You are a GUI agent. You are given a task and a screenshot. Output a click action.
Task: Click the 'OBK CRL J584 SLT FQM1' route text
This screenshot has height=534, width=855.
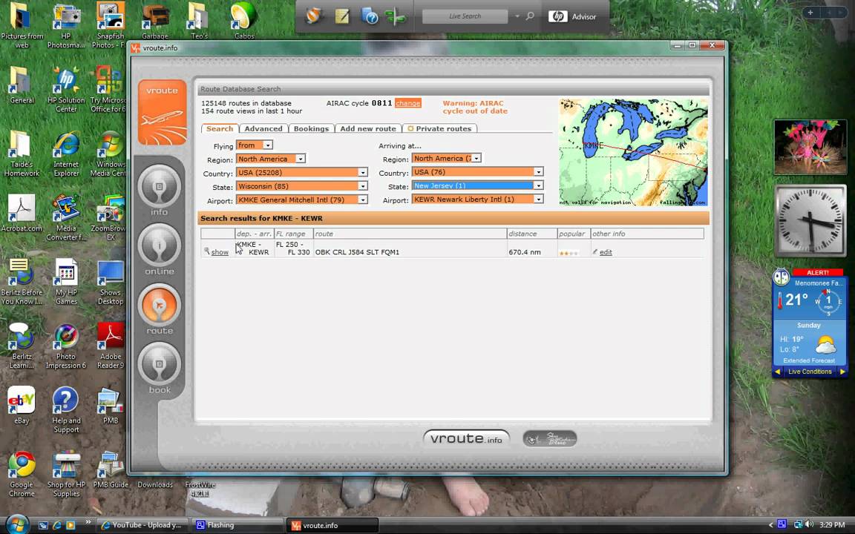[x=357, y=252]
